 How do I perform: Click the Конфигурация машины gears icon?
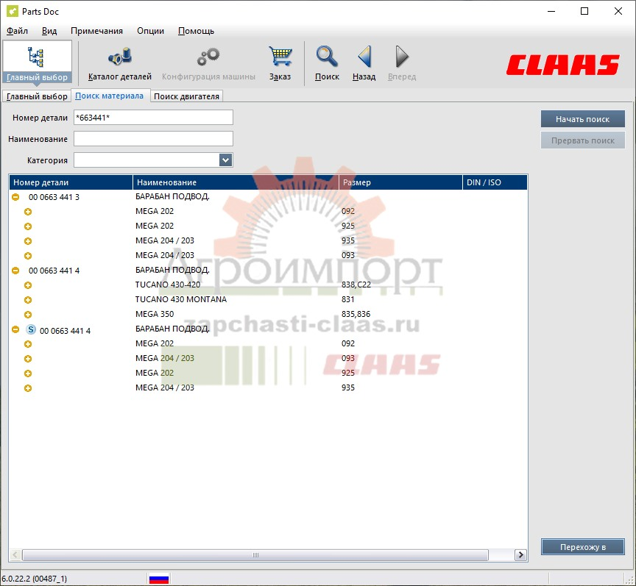tap(208, 64)
